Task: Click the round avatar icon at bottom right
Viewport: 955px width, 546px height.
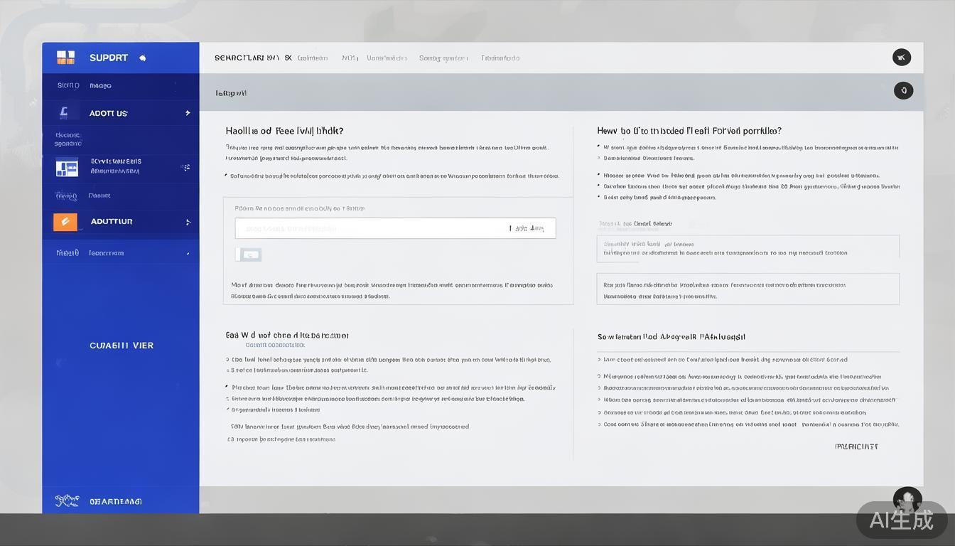Action: (907, 500)
